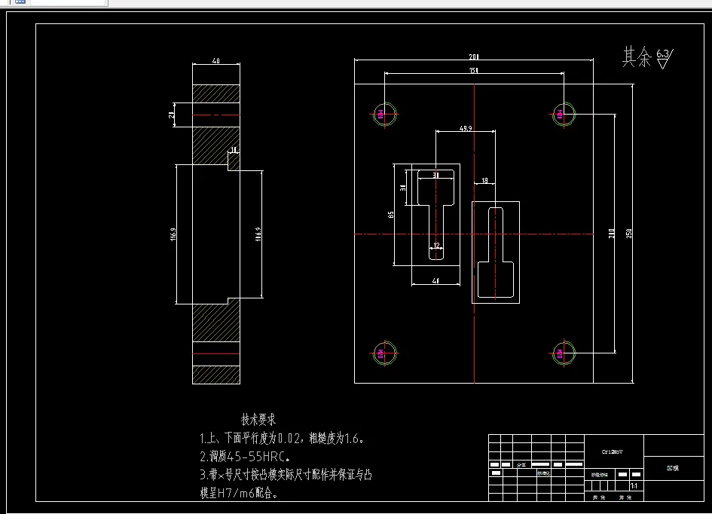
Task: Pick the 85 vertical dimension text
Action: coord(391,214)
